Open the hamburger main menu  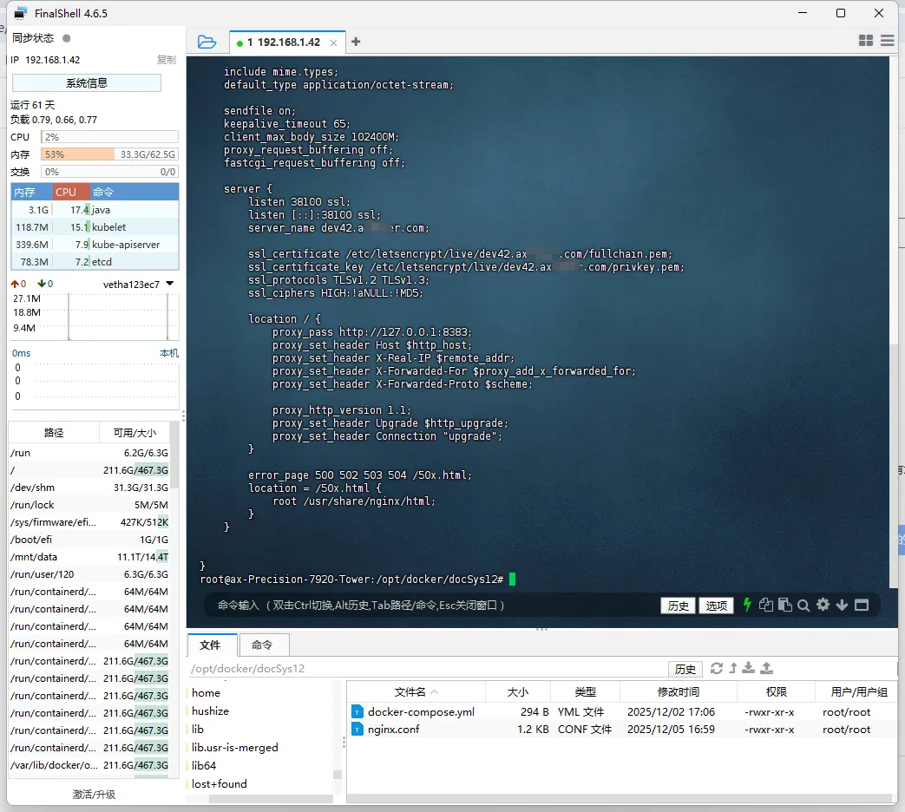click(887, 41)
